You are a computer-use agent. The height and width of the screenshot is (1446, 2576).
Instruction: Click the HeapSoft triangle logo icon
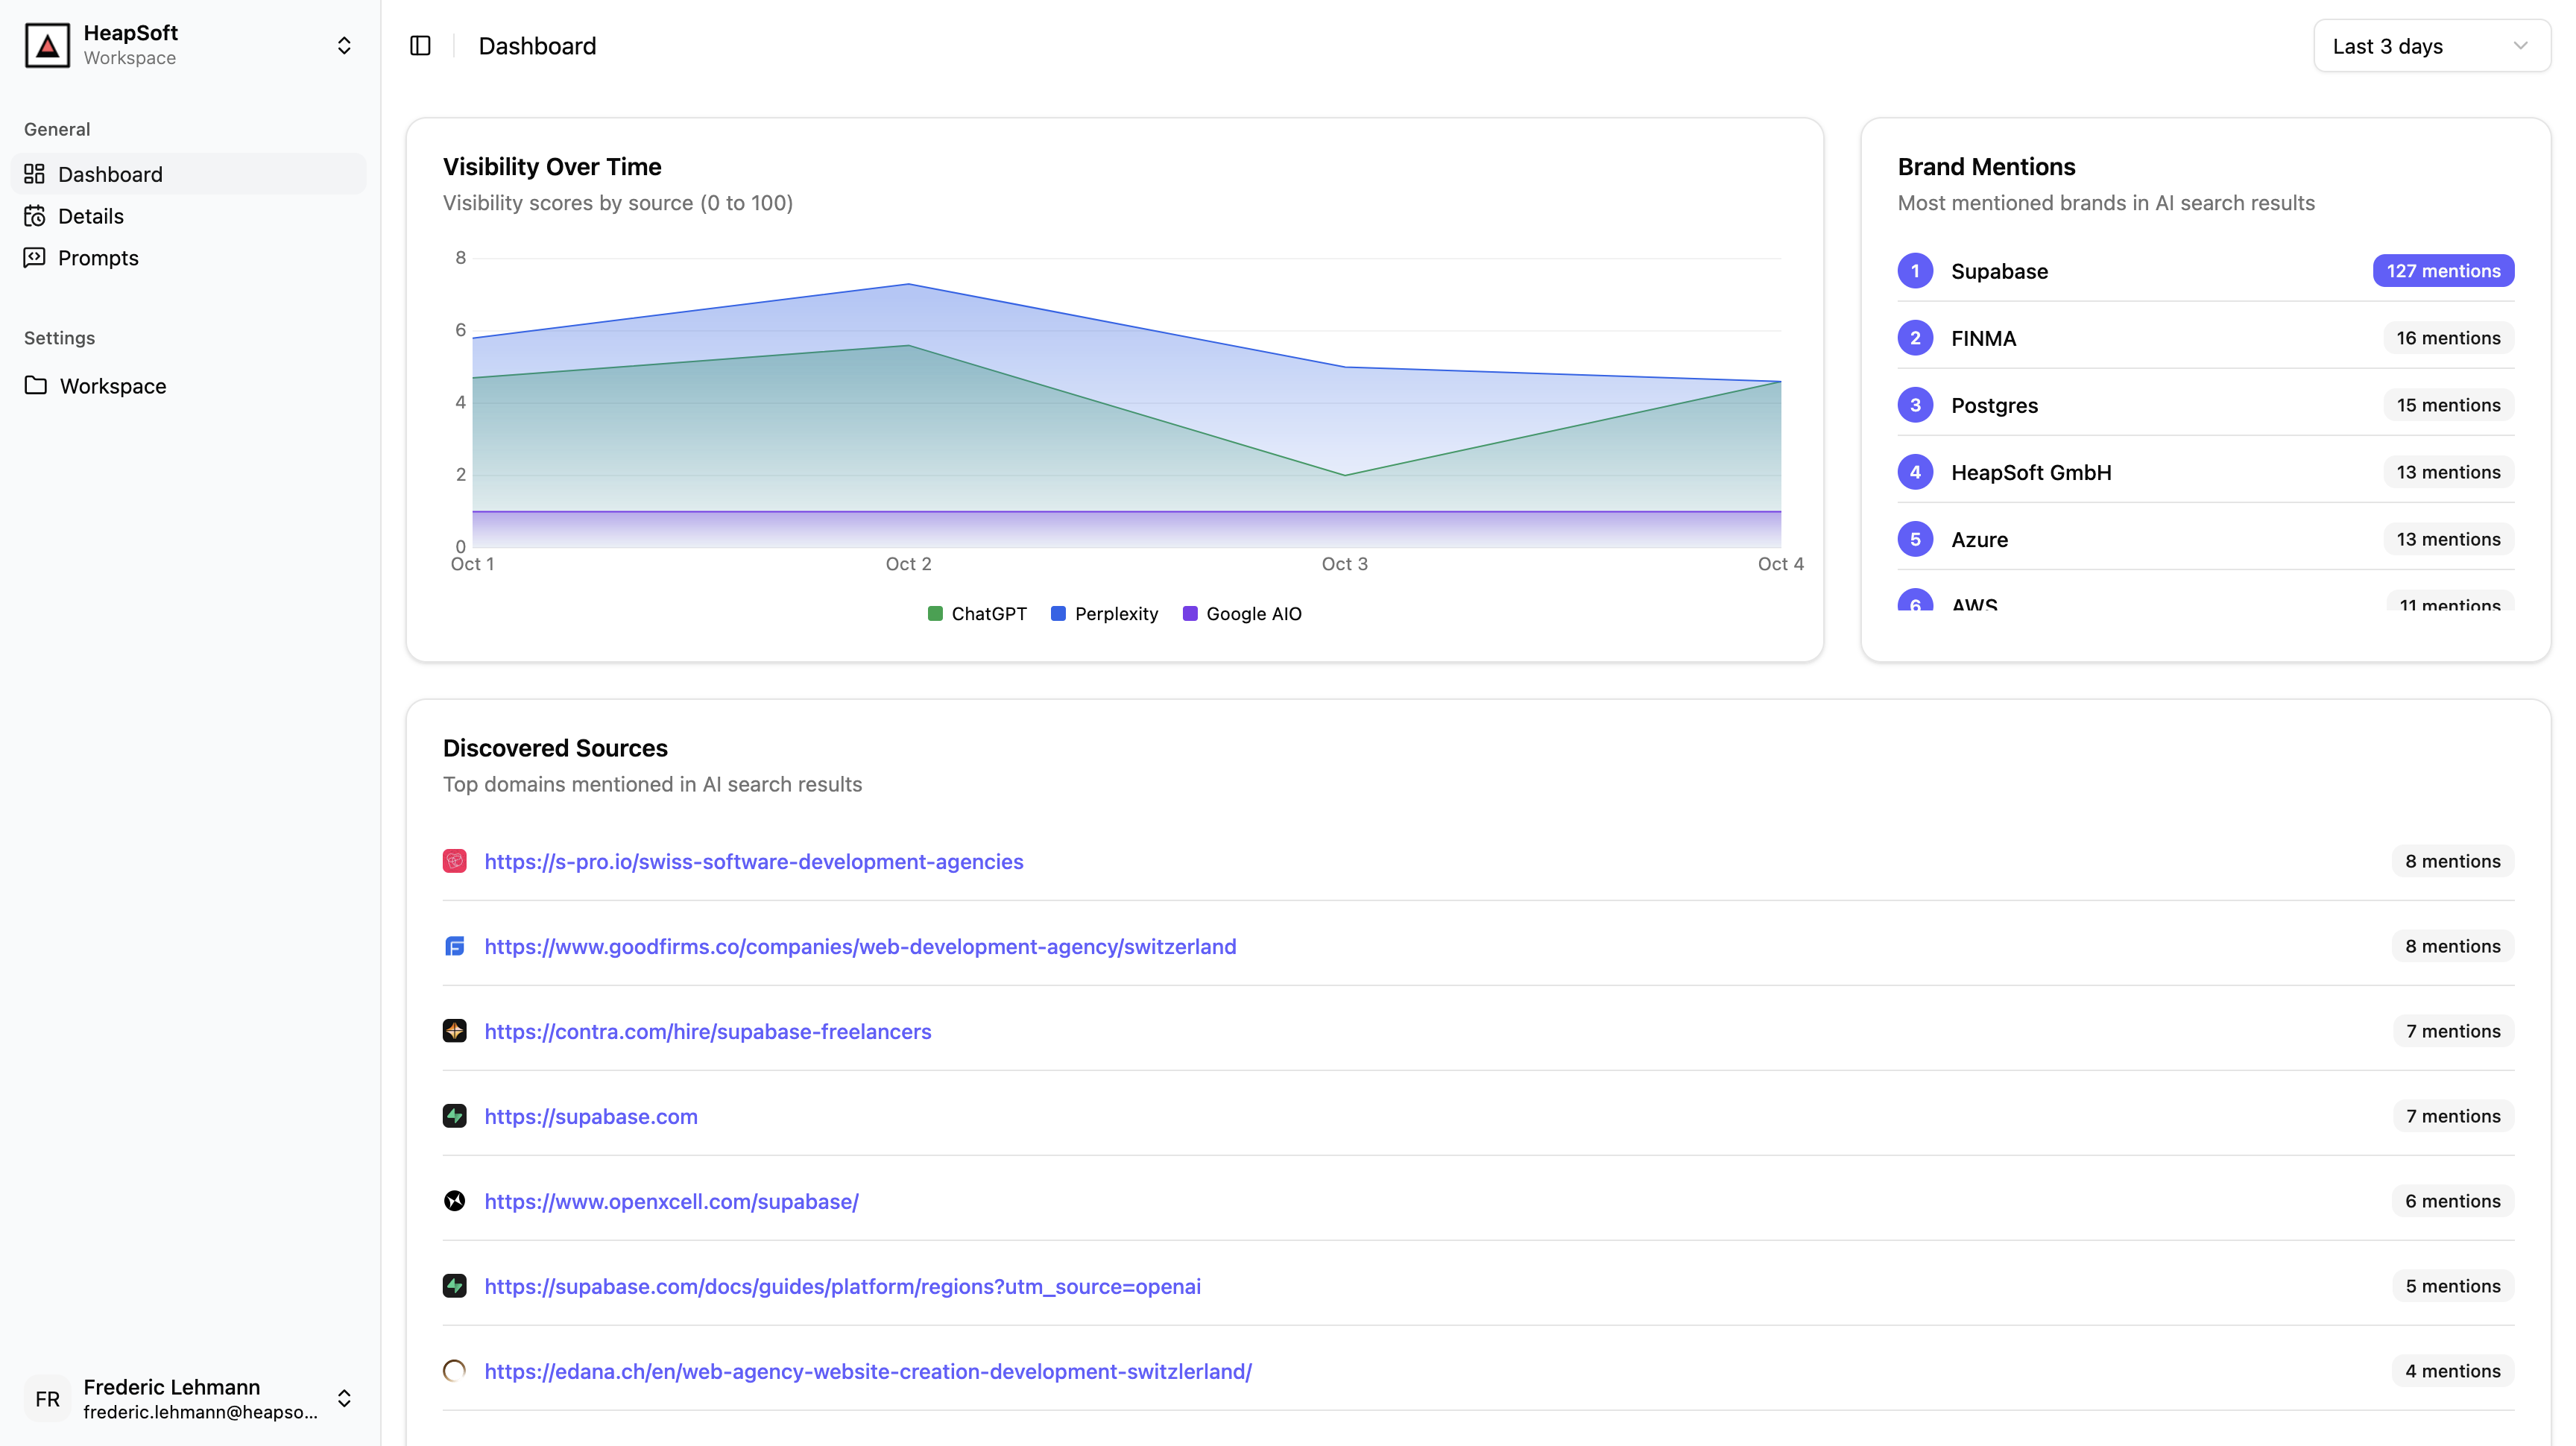[x=47, y=46]
